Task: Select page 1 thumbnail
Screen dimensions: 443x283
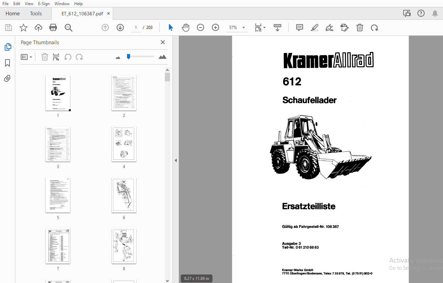Action: tap(58, 93)
